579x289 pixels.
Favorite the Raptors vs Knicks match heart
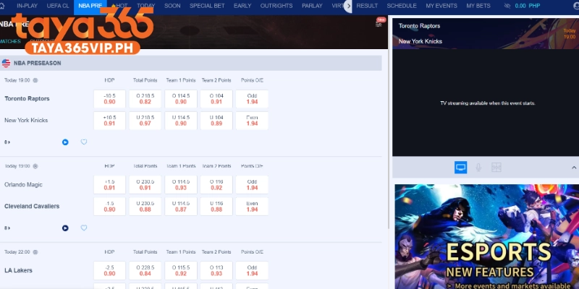click(x=84, y=142)
